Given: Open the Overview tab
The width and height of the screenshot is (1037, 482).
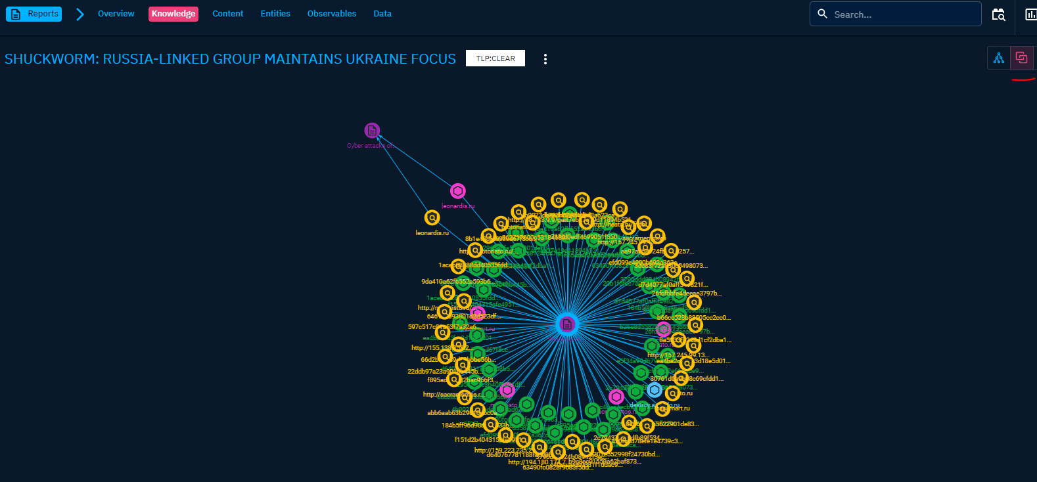Looking at the screenshot, I should click(116, 14).
